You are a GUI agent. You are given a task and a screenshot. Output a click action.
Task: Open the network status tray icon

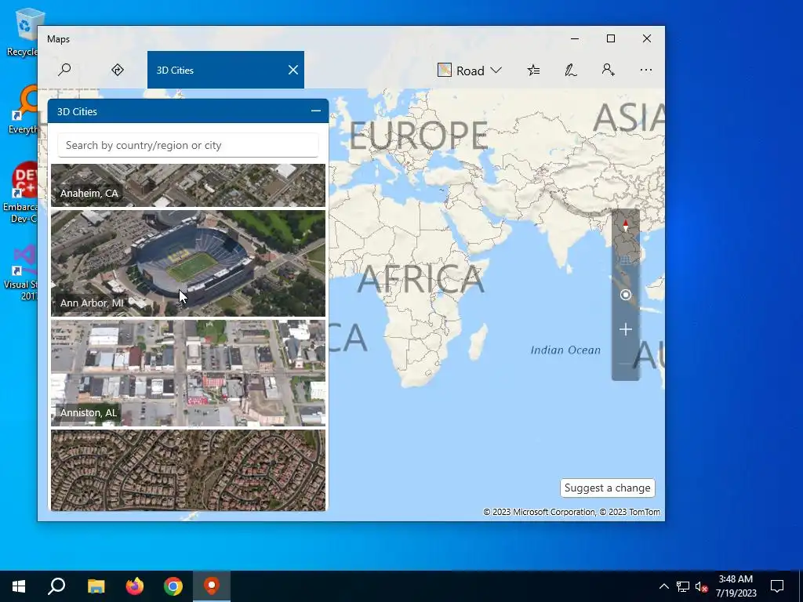[x=683, y=586]
